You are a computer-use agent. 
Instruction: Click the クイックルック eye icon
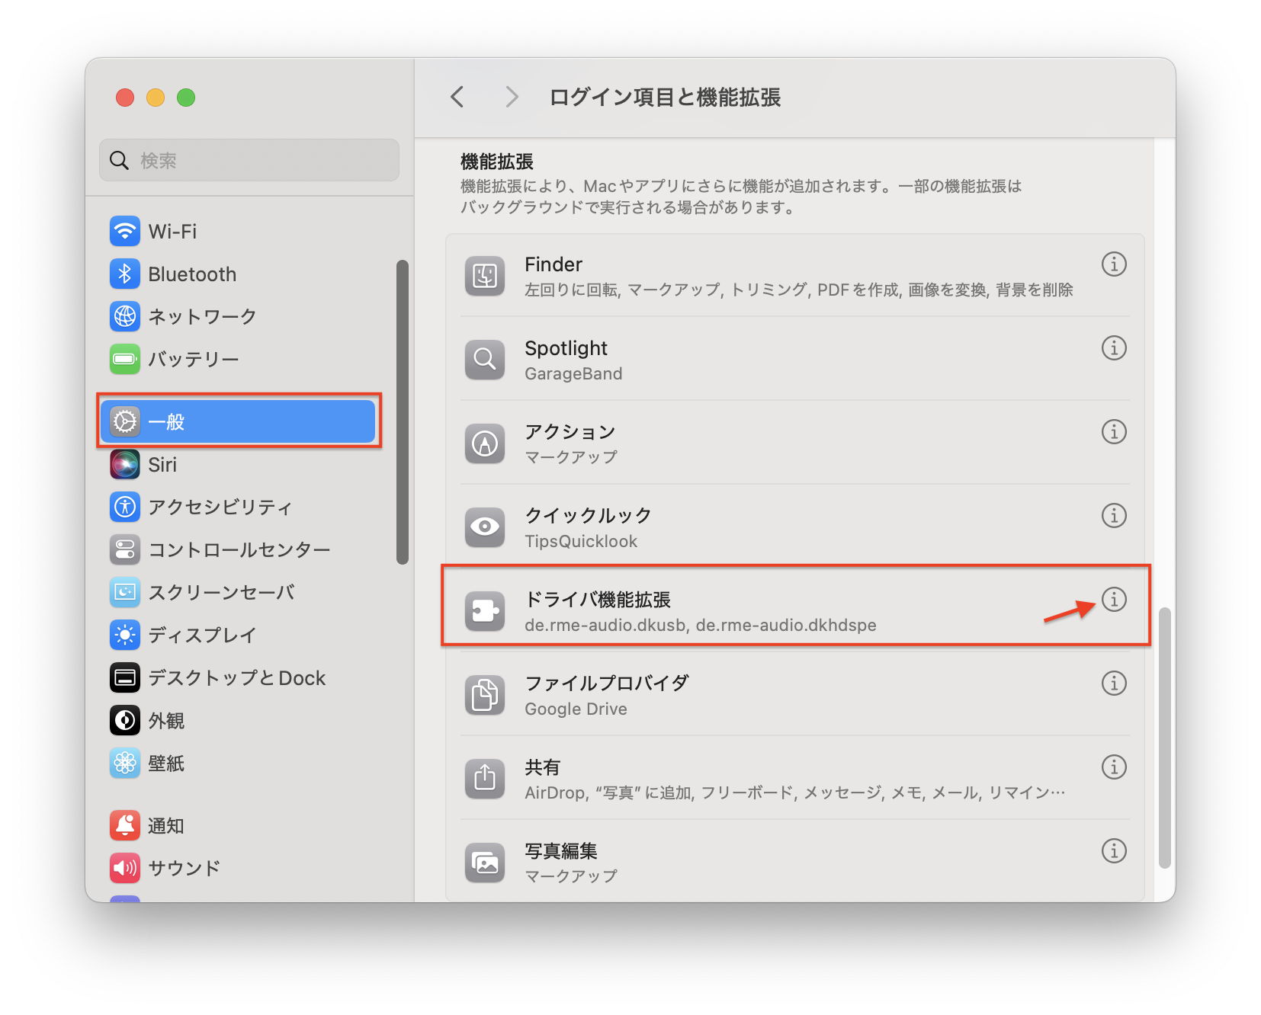(485, 527)
